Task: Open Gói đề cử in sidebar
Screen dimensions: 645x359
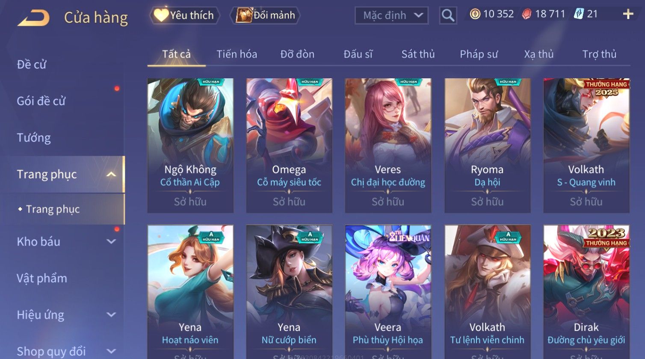Action: click(x=41, y=101)
